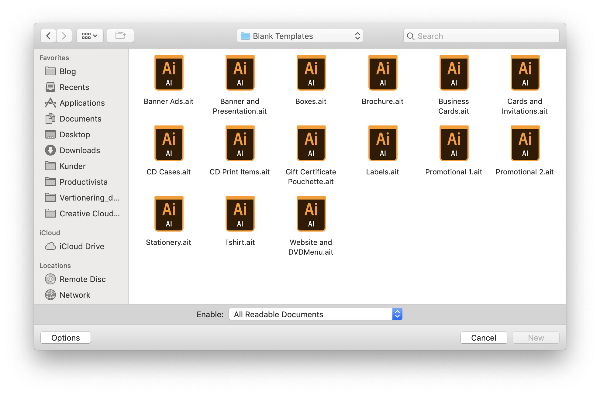The width and height of the screenshot is (600, 395).
Task: Click the Brochure.ait file name
Action: pos(383,101)
